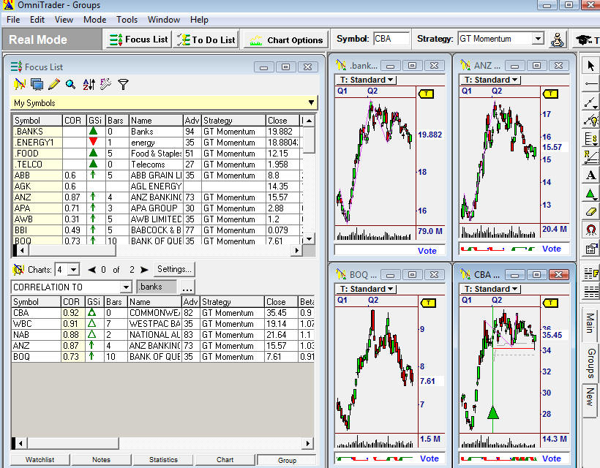This screenshot has width=600, height=468.
Task: Open the Strategy GT Momentum dropdown
Action: 538,38
